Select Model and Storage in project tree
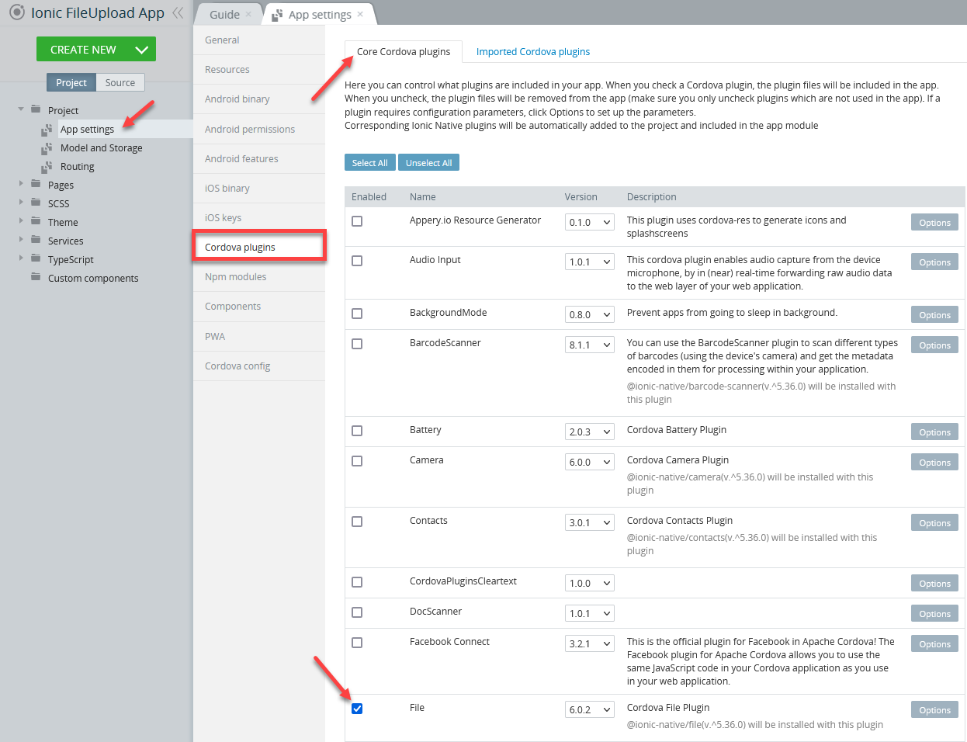This screenshot has height=742, width=967. (102, 148)
